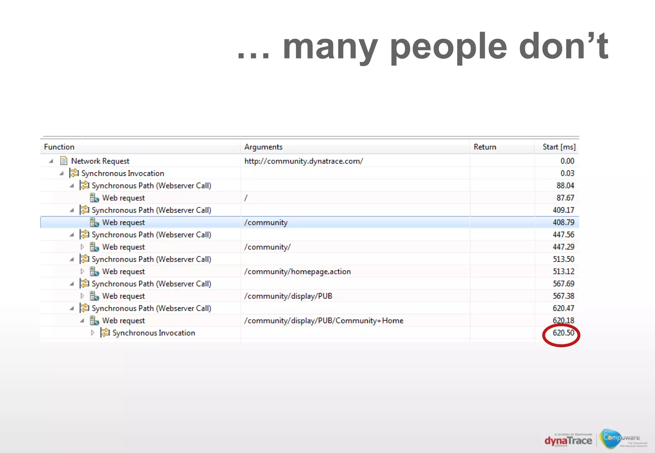Click the 513.12 start time value
Viewport: 655px width, 453px height.
pyautogui.click(x=563, y=272)
